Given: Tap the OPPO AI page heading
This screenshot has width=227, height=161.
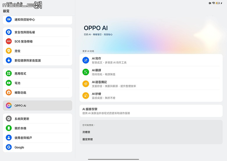Looking at the screenshot, I should pos(96,28).
